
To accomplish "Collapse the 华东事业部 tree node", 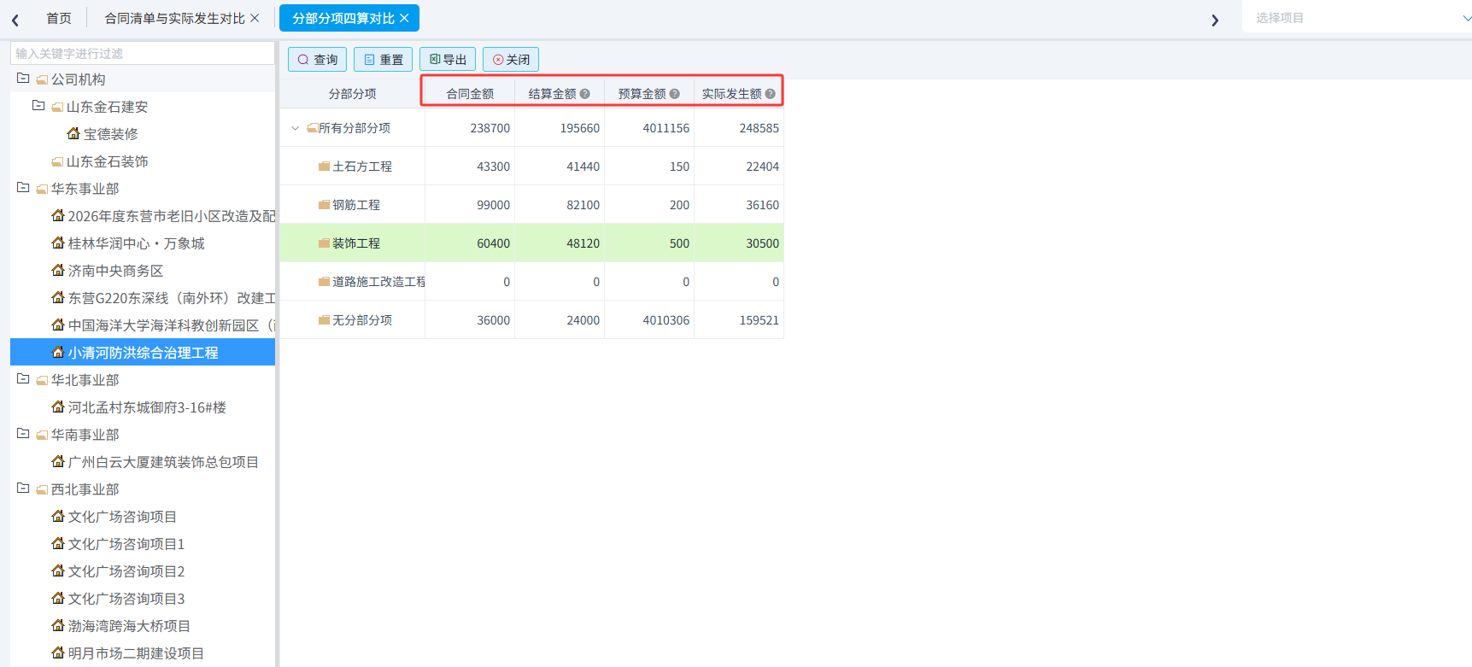I will pyautogui.click(x=23, y=188).
